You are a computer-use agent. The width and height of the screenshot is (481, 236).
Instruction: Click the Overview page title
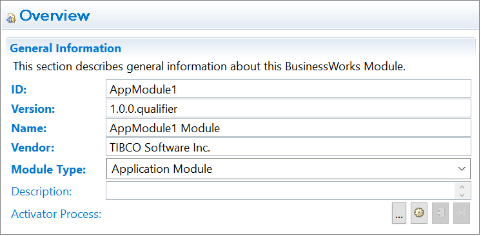click(55, 15)
